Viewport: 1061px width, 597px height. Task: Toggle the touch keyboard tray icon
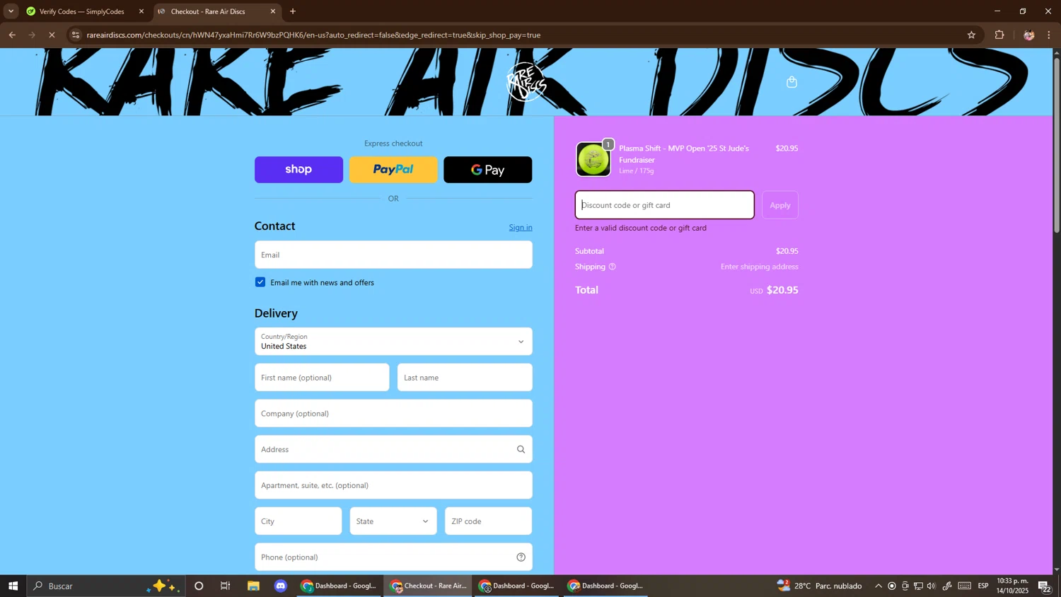(x=965, y=586)
